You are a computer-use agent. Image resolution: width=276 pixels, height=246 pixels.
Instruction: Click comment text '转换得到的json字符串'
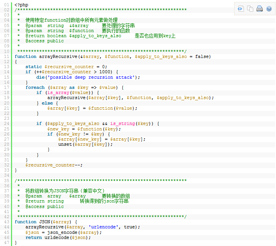tap(104, 201)
